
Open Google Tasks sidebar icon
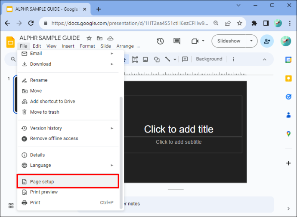[288, 96]
